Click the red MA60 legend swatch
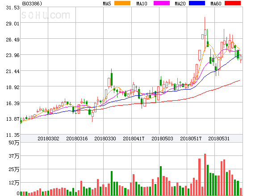 click(233, 3)
